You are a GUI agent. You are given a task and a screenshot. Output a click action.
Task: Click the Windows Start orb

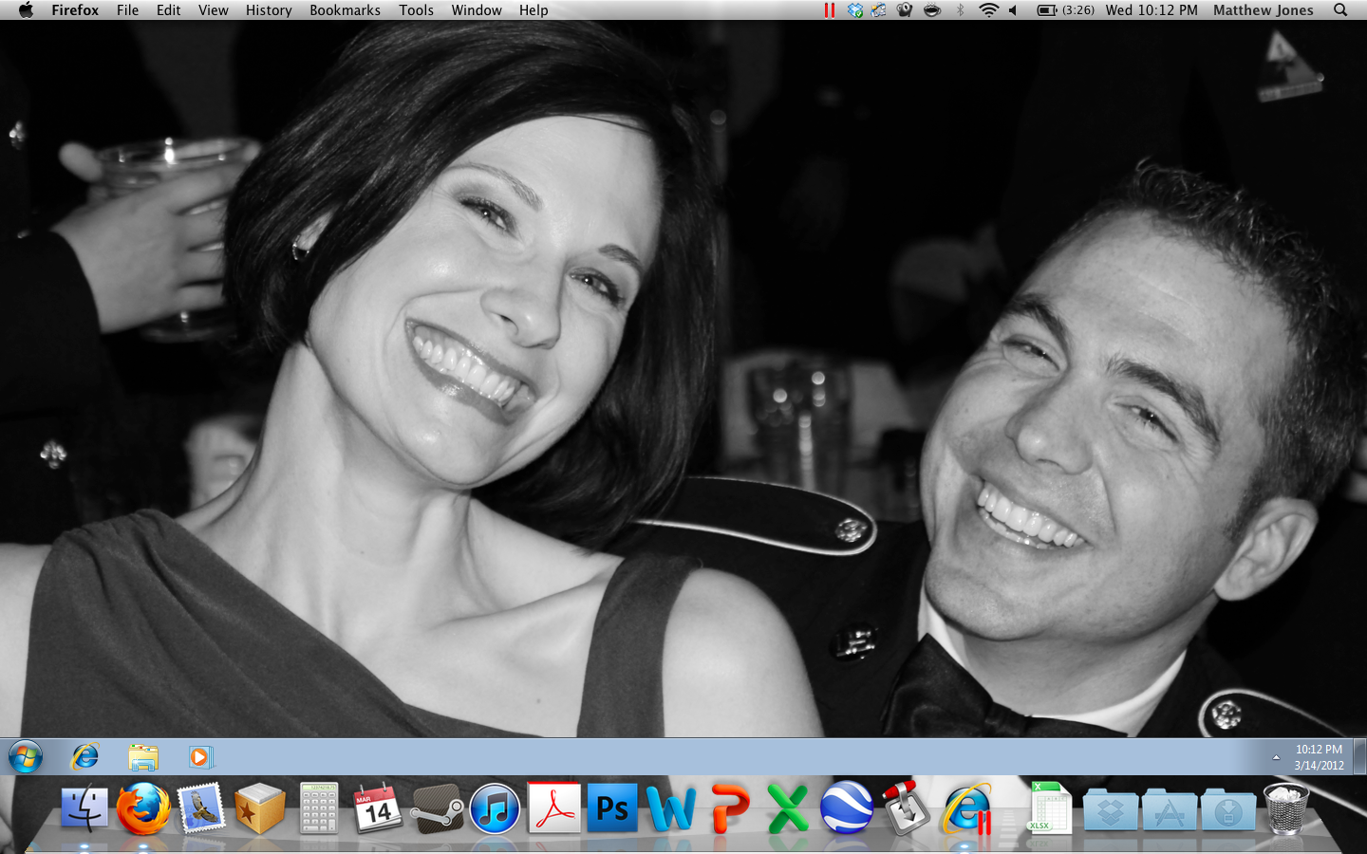point(26,757)
